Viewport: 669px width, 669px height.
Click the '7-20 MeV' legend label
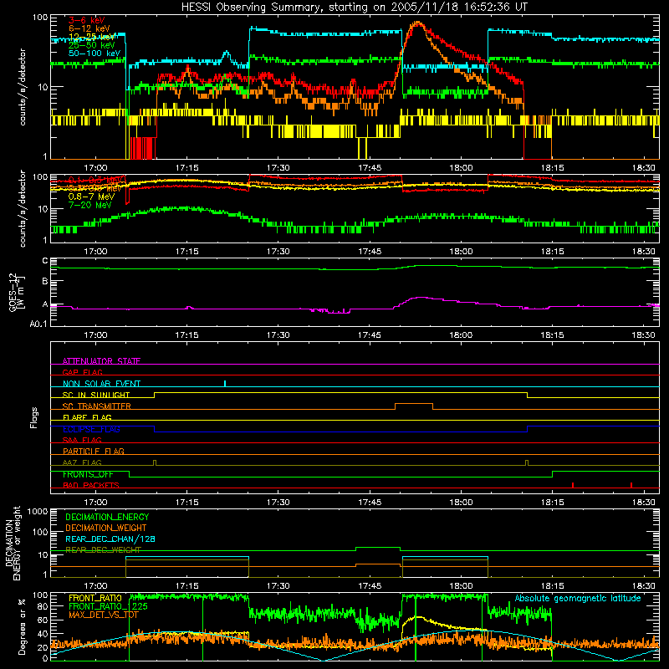[x=89, y=205]
